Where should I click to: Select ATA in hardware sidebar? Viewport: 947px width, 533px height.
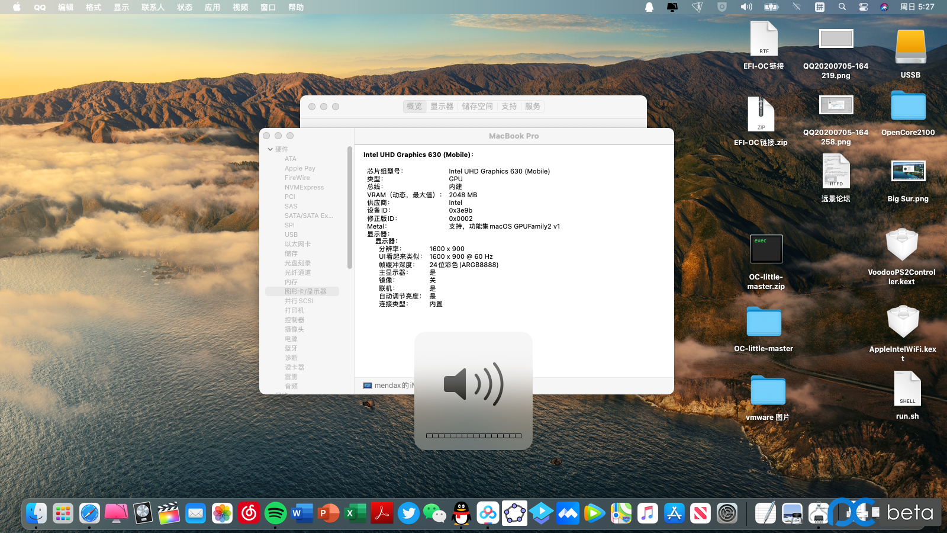291,159
